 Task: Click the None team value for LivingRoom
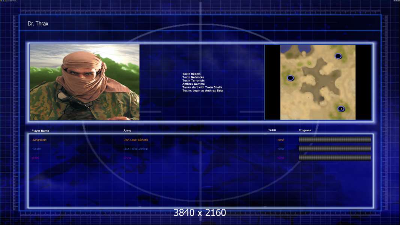tap(281, 140)
